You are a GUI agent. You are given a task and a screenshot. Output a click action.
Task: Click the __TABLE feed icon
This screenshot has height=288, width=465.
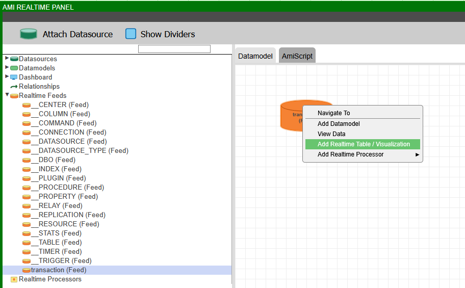click(x=27, y=243)
